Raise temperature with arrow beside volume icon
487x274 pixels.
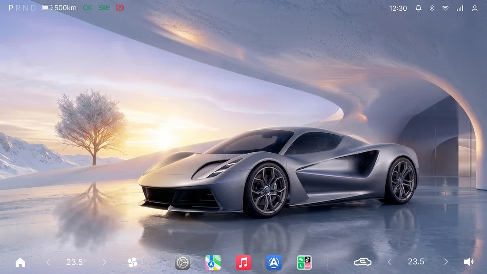click(446, 262)
